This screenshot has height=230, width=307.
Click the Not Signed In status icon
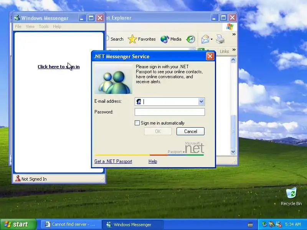pyautogui.click(x=18, y=179)
